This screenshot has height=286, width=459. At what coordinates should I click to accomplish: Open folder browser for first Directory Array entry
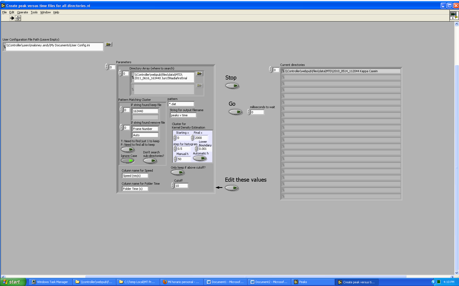pyautogui.click(x=199, y=74)
